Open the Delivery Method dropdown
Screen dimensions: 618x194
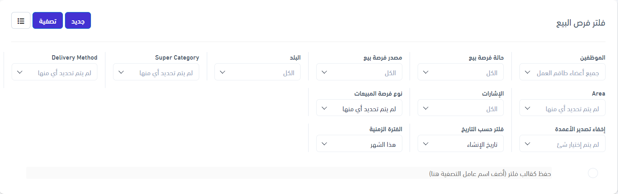point(55,72)
